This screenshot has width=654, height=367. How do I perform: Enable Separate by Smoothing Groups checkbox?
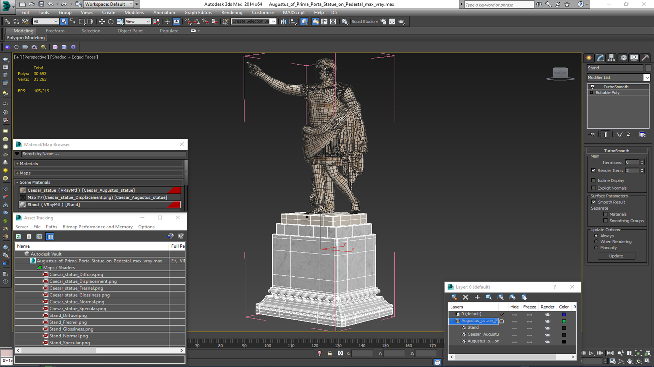coord(605,221)
